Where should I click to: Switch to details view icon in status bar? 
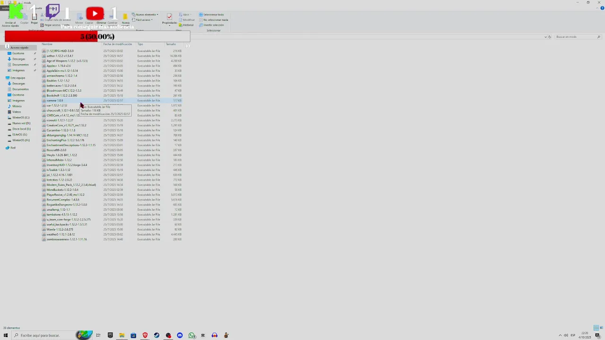tap(596, 328)
